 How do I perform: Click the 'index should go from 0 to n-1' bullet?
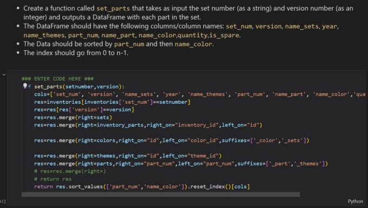click(76, 53)
